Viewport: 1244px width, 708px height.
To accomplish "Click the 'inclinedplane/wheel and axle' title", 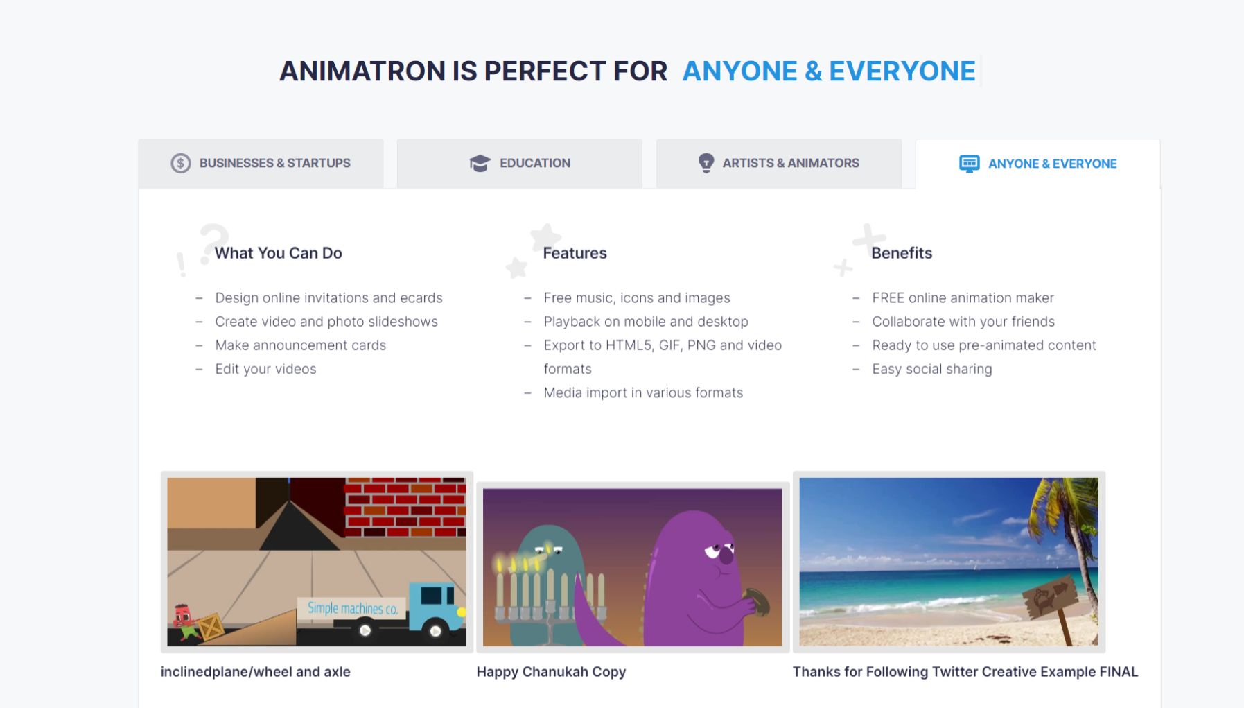I will (x=256, y=671).
